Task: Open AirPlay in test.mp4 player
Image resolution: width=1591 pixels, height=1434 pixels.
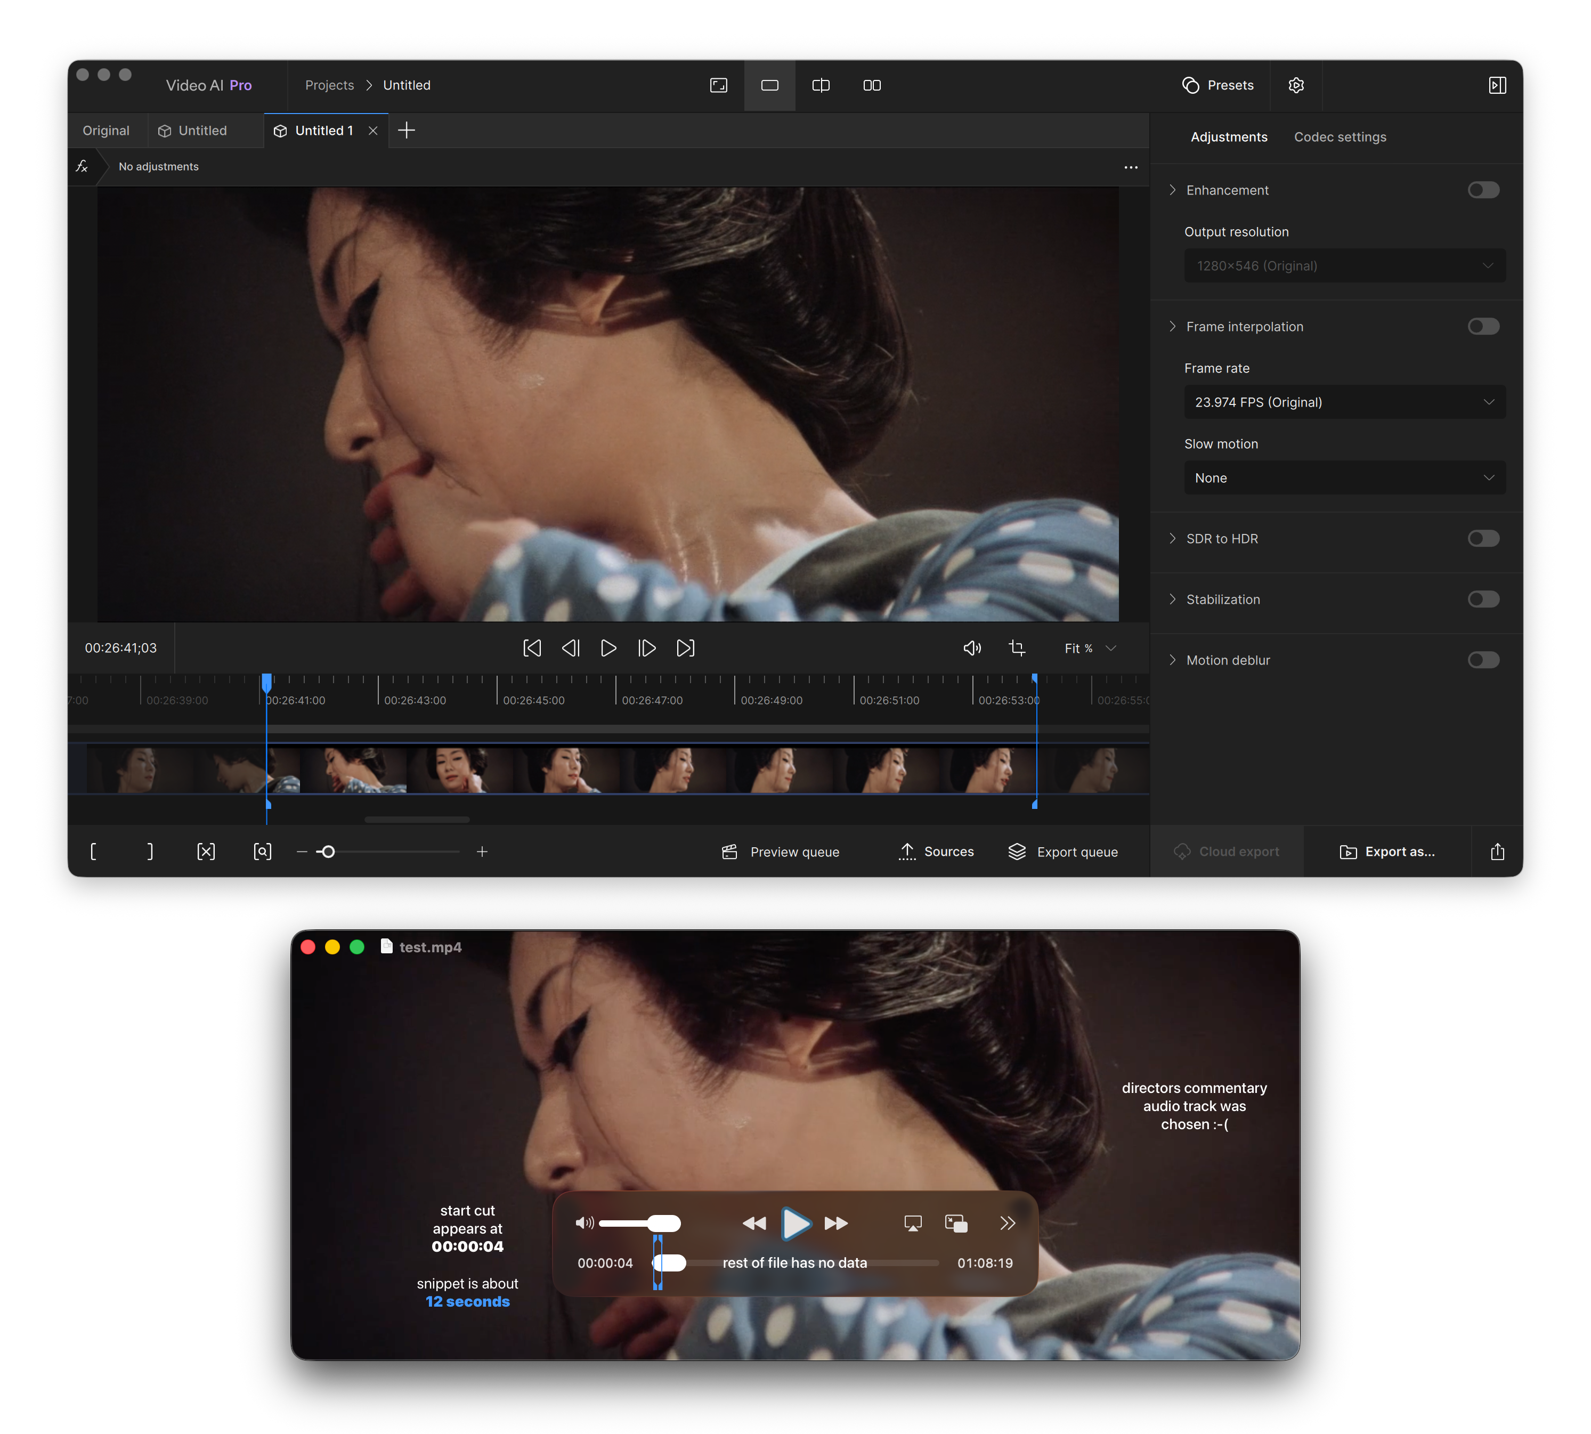Action: click(x=912, y=1223)
